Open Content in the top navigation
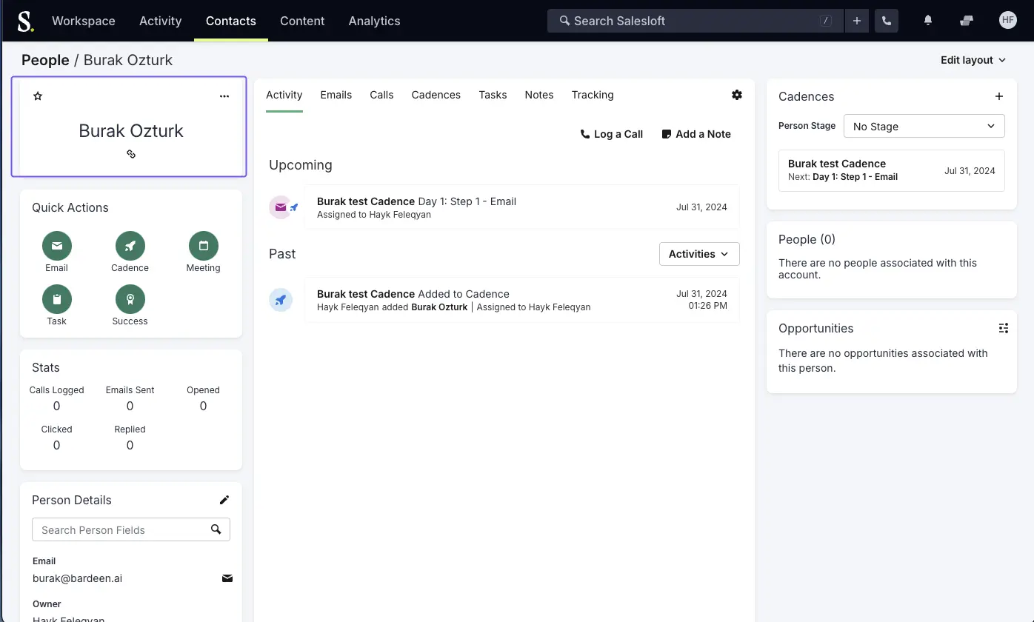Screen dimensions: 1034x622 coord(302,21)
